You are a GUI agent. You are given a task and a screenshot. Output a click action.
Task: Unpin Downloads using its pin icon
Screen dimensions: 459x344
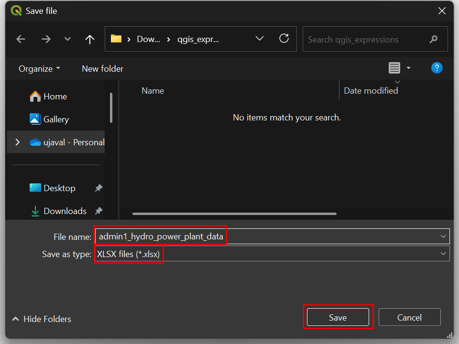[98, 211]
